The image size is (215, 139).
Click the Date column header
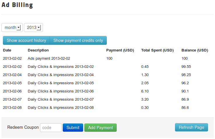tap(7, 50)
